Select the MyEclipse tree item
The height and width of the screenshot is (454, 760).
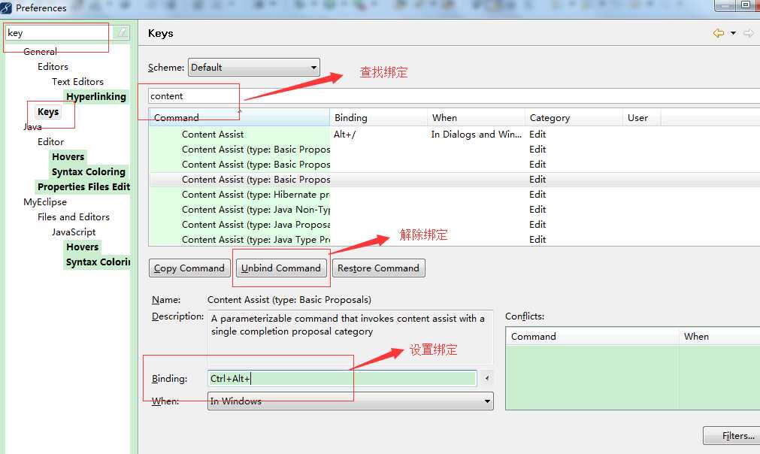(45, 201)
